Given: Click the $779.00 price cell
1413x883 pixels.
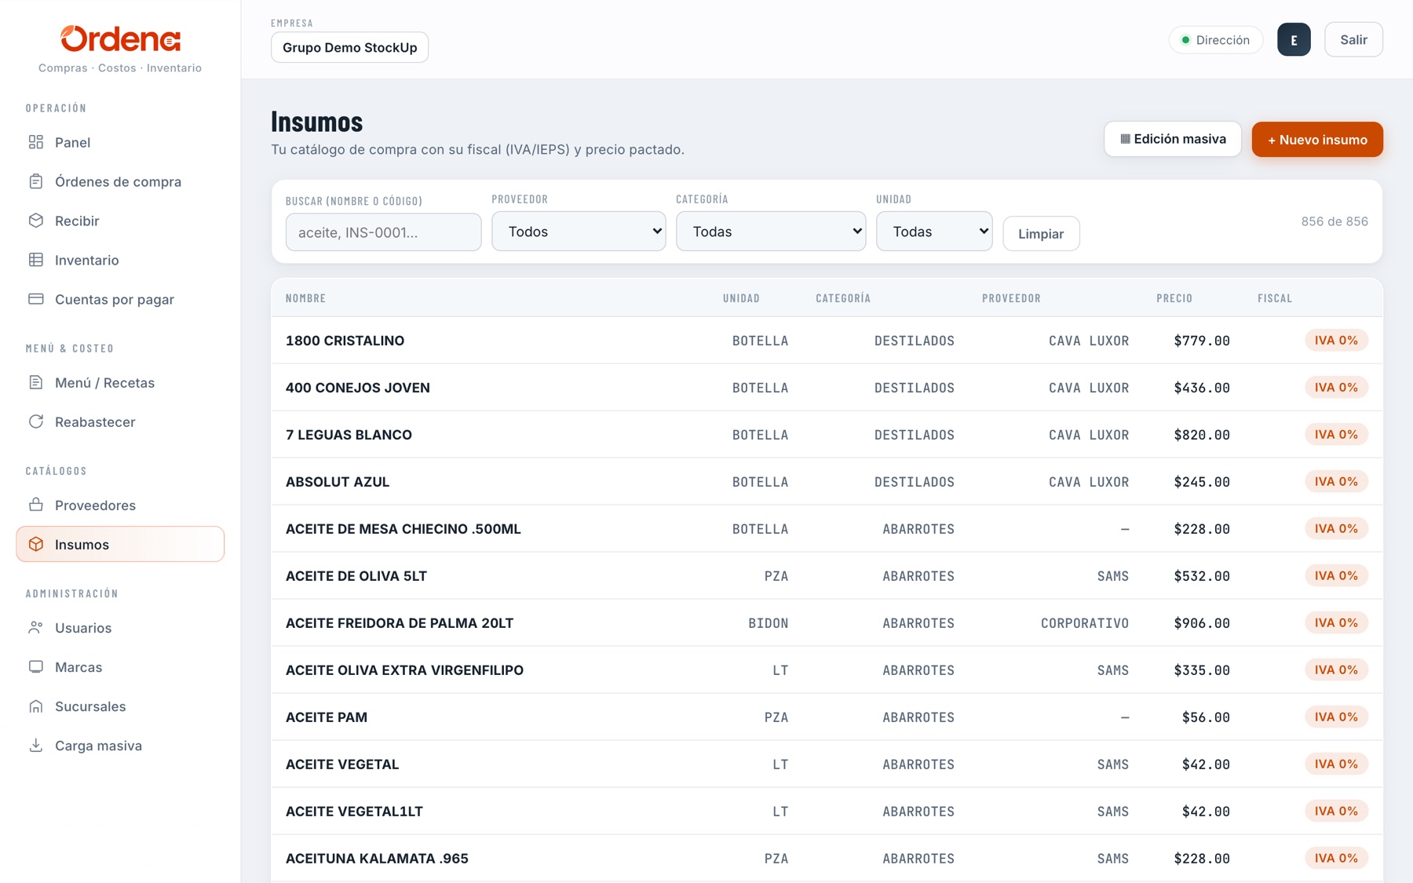Looking at the screenshot, I should 1202,341.
